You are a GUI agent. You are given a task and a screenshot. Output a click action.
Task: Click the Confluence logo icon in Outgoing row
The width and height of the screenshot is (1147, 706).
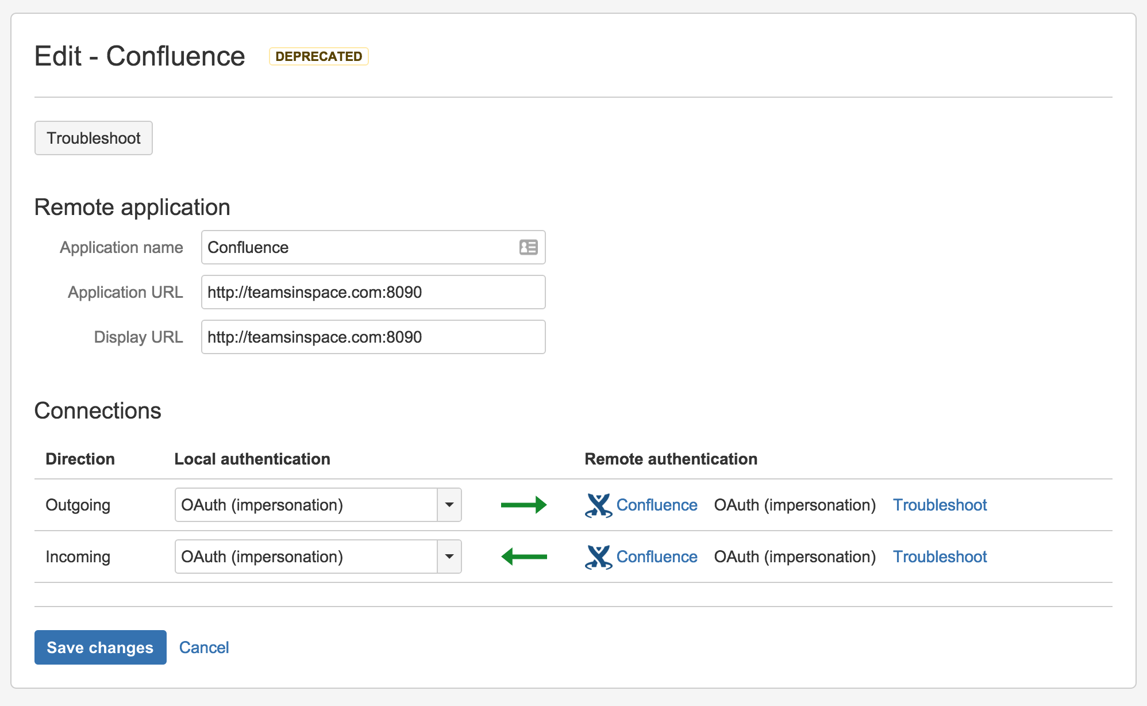598,505
